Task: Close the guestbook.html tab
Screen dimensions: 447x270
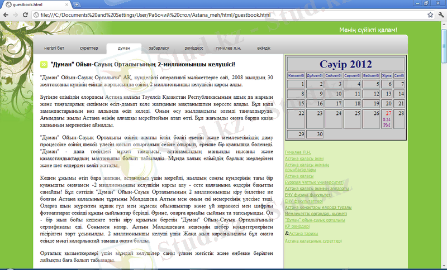Action: tap(66, 4)
